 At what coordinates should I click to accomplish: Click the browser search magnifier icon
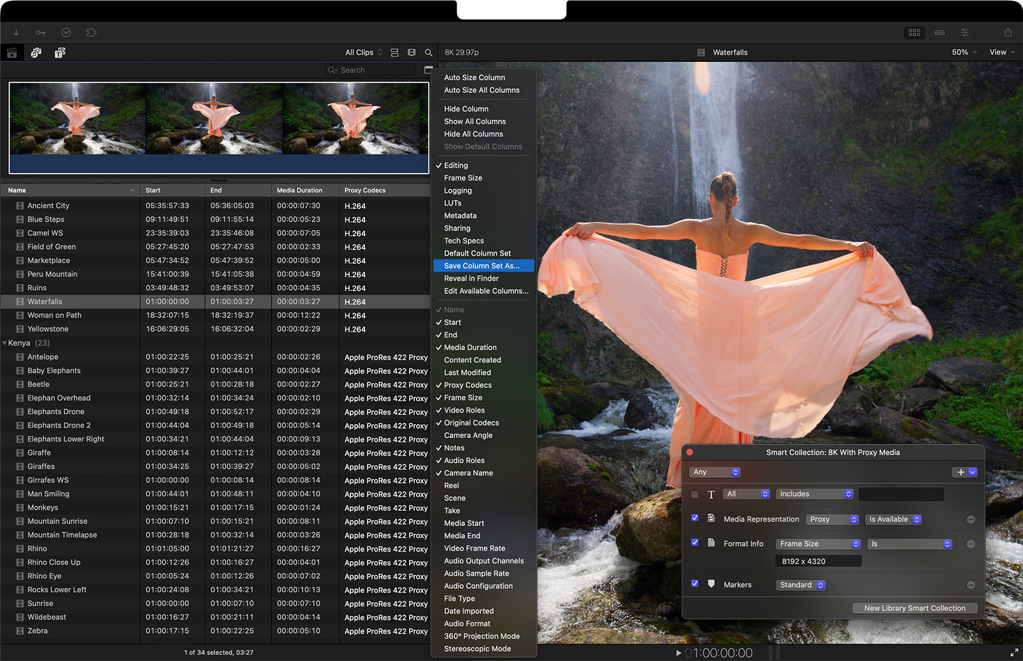point(429,53)
